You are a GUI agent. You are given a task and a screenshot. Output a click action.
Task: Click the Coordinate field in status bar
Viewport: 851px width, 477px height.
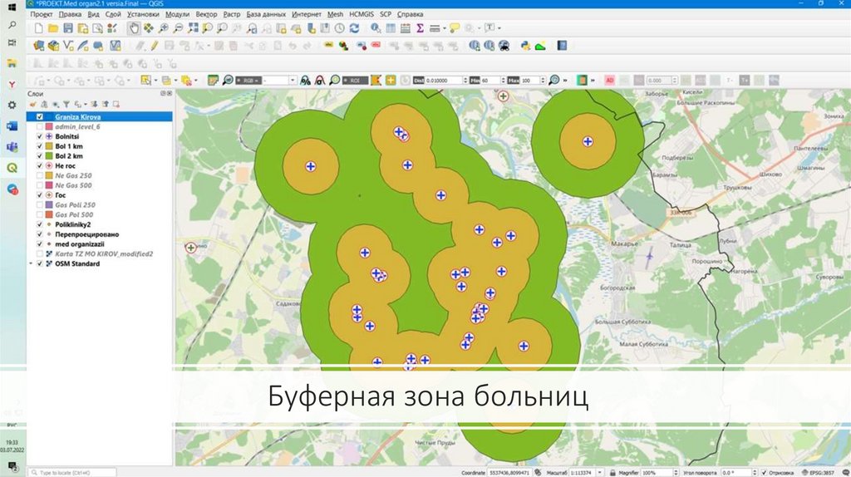click(509, 473)
